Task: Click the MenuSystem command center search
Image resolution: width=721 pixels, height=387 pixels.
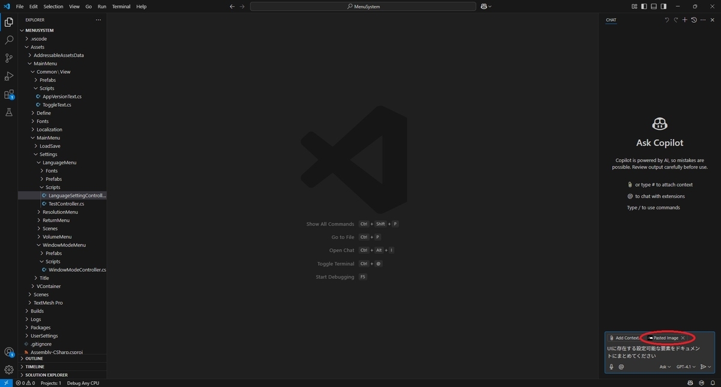Action: 363,7
